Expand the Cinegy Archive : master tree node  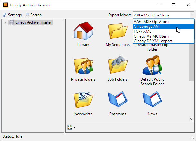click(5, 22)
